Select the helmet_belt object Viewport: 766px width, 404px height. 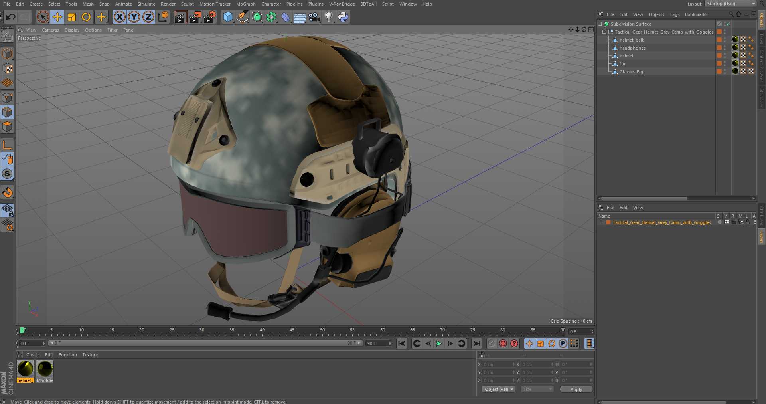point(631,40)
